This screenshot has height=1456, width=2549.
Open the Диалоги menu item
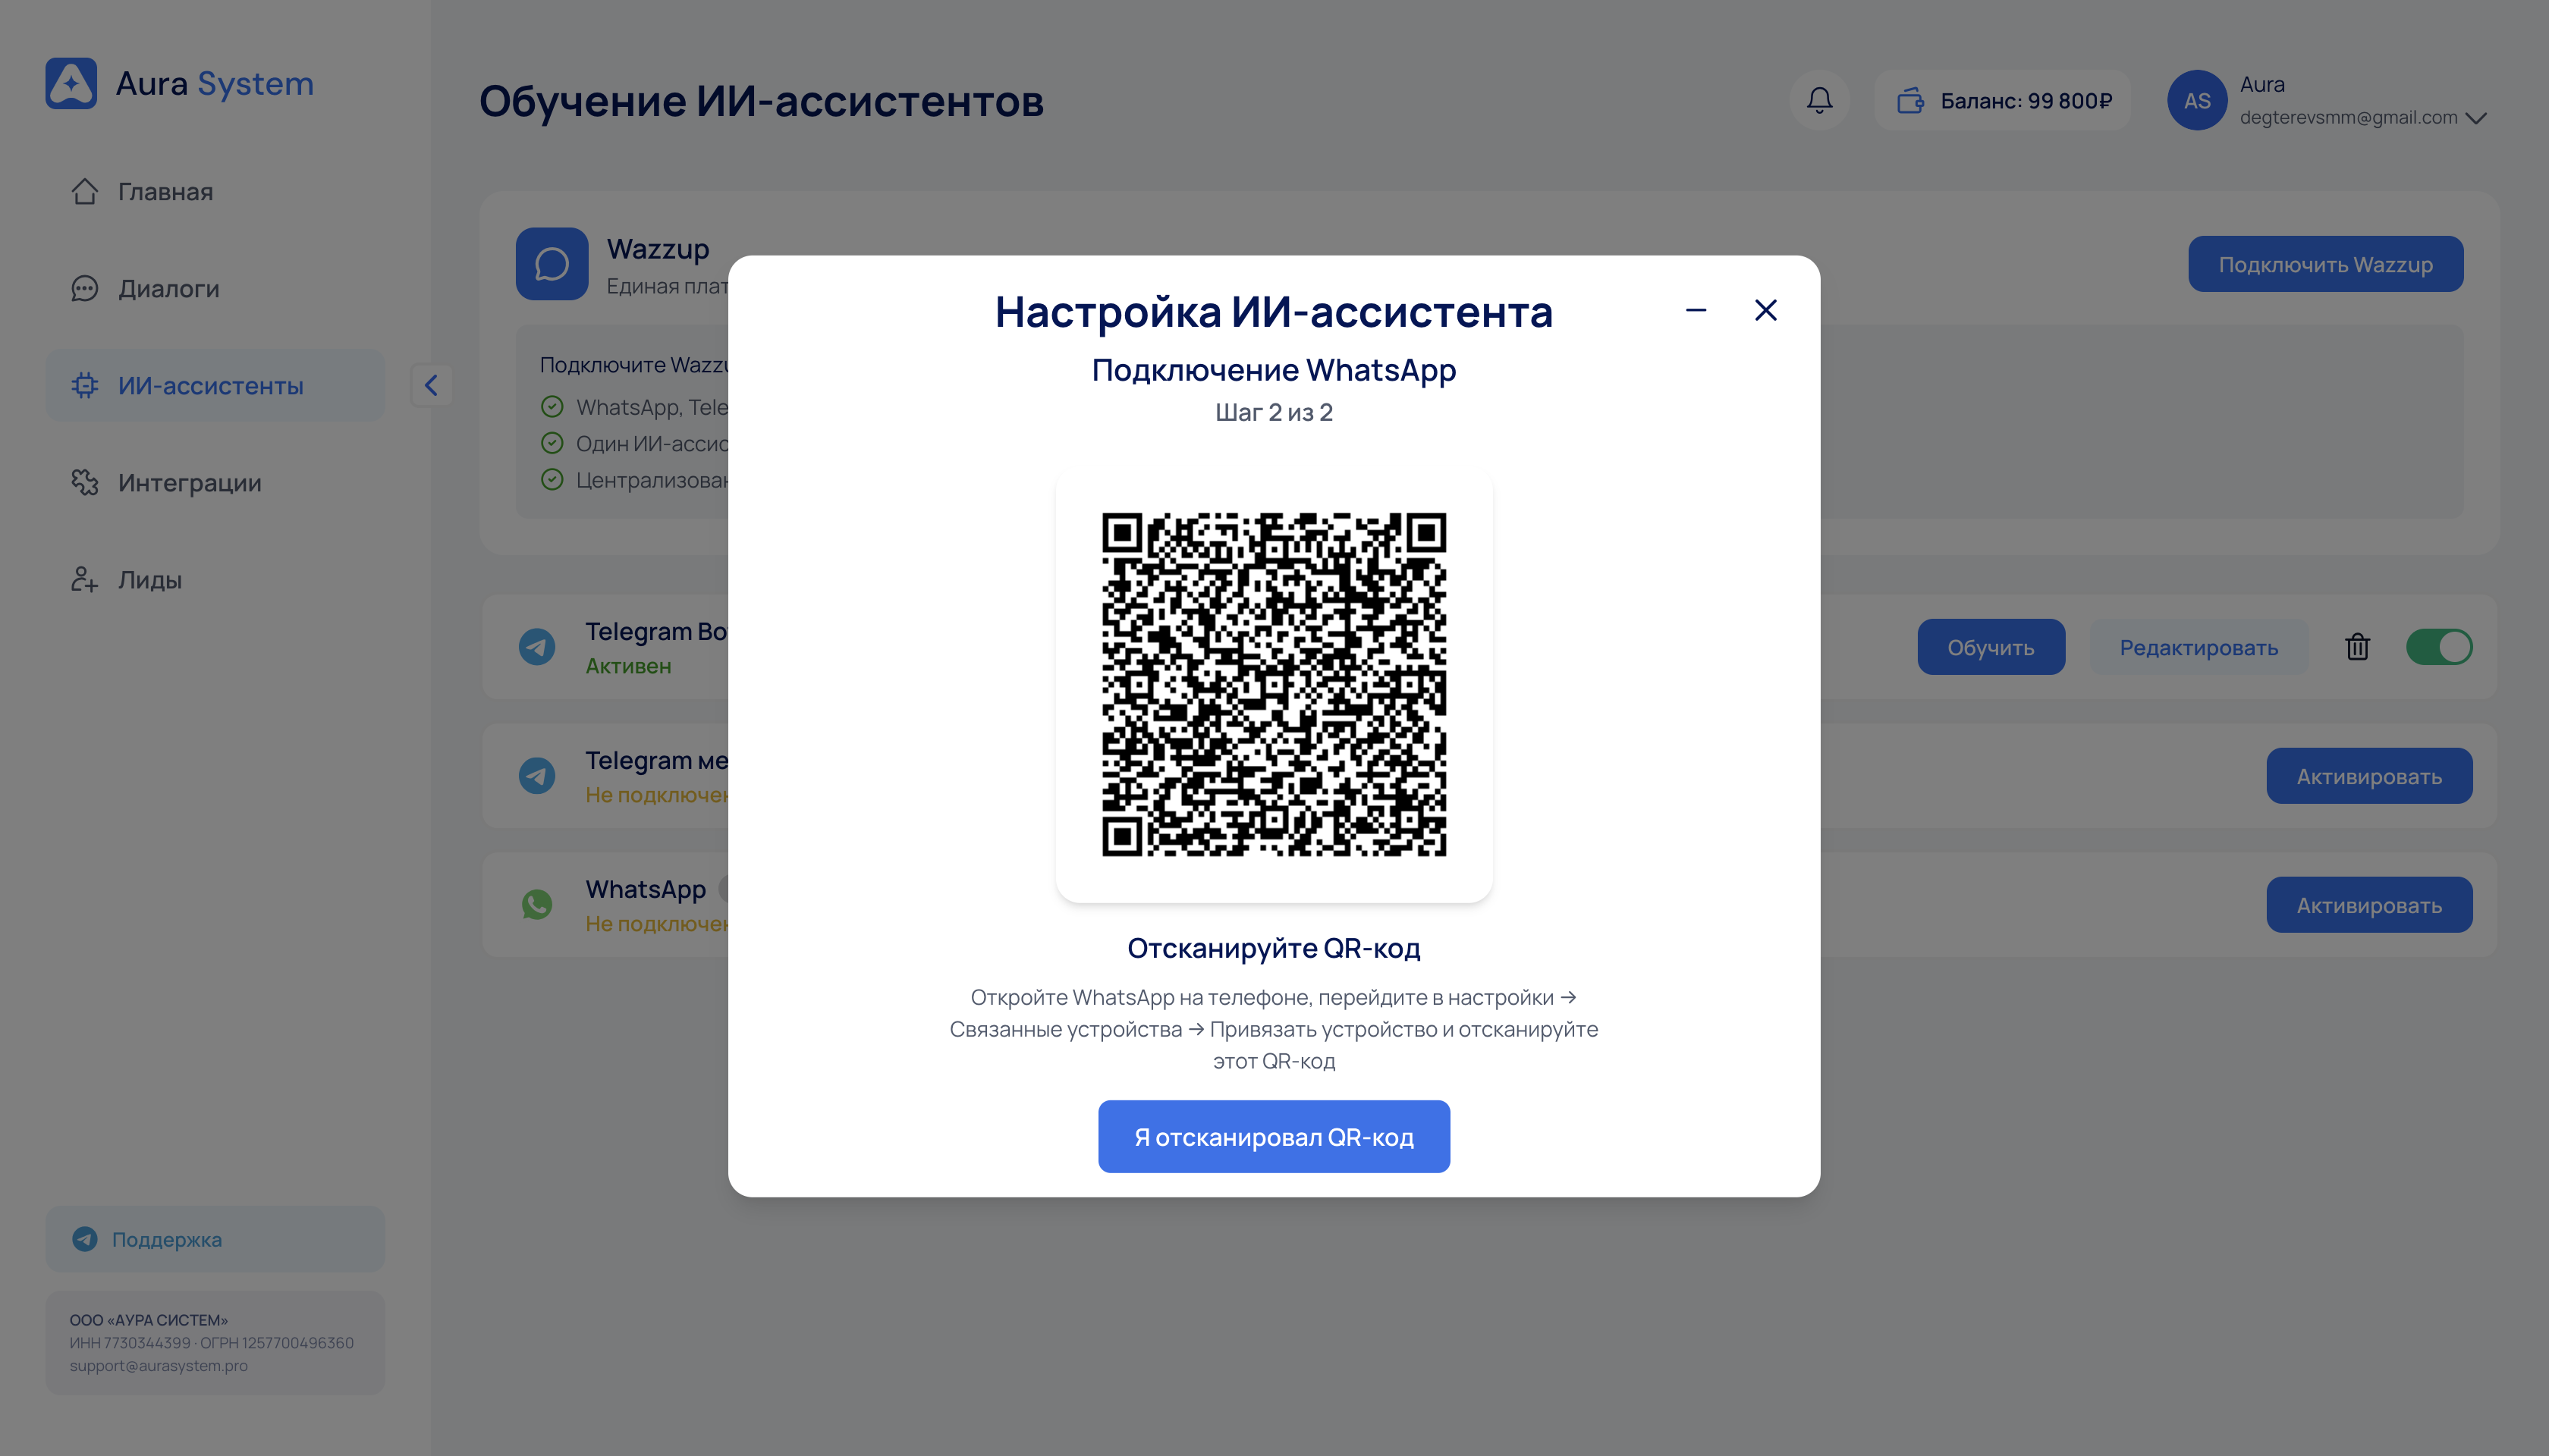coord(168,289)
